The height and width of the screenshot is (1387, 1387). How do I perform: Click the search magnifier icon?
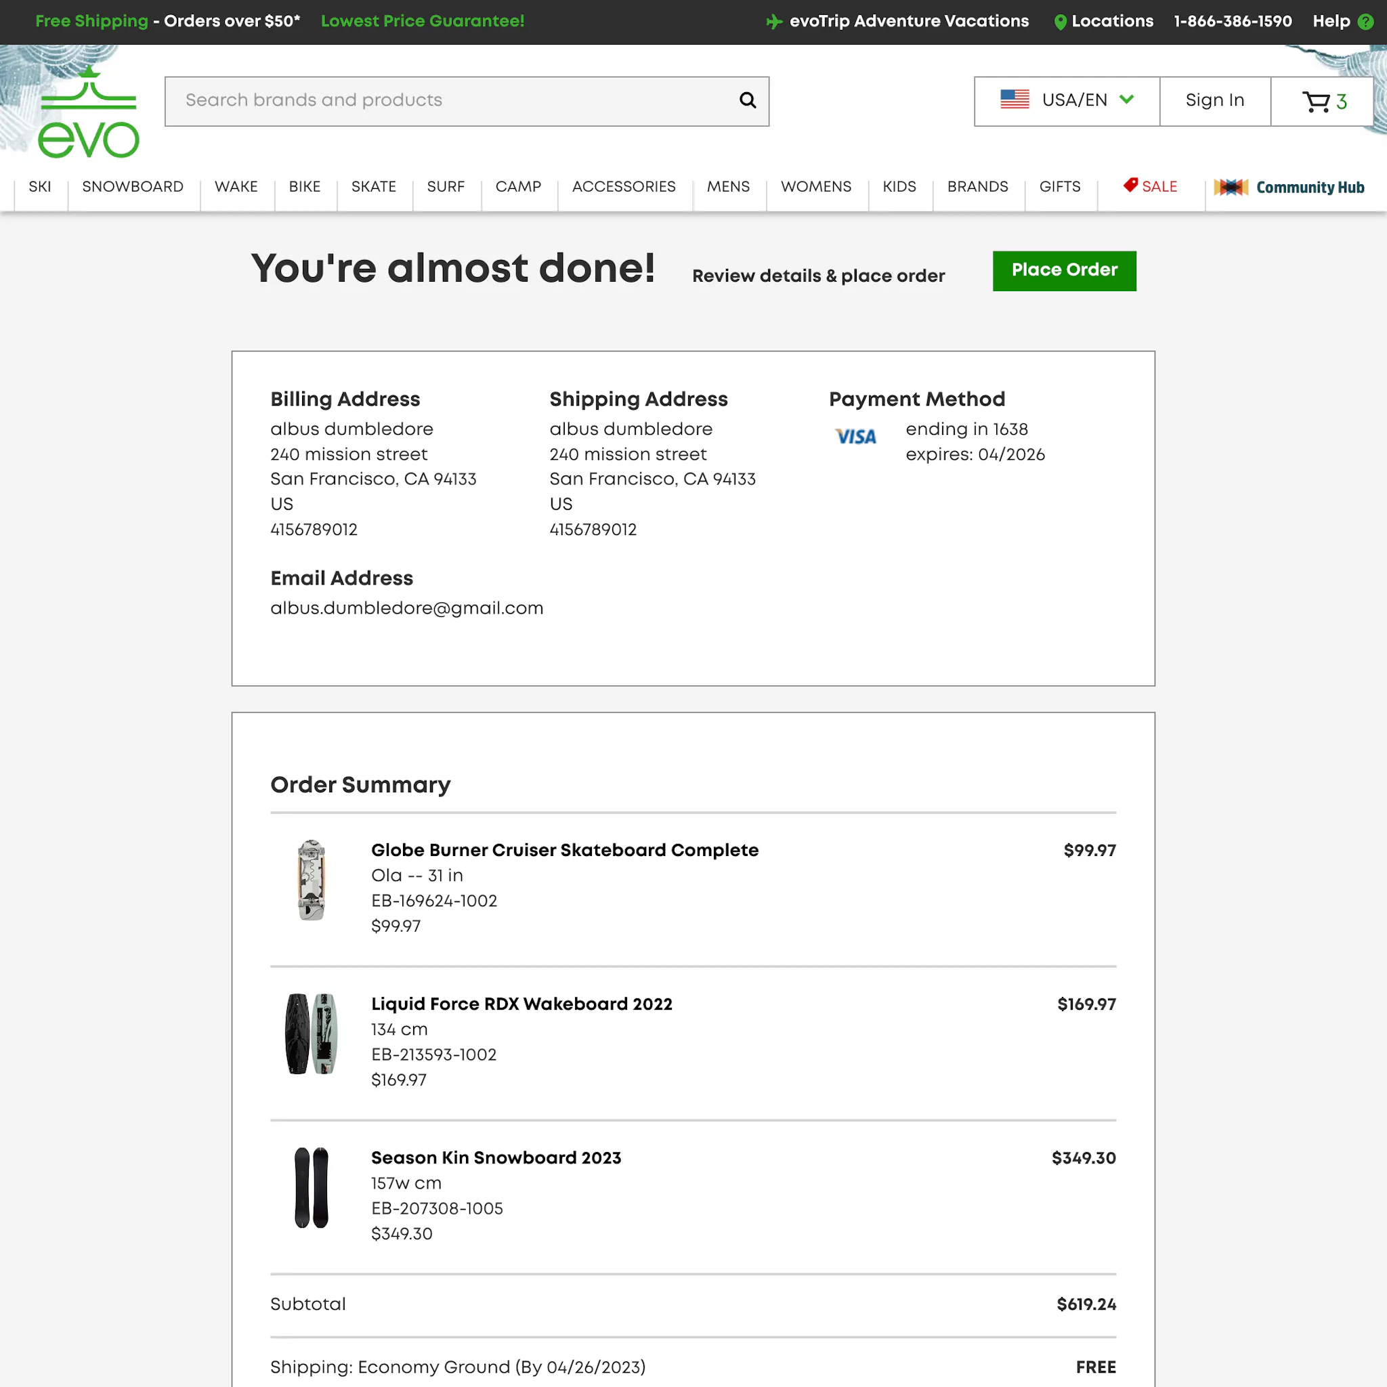(x=748, y=100)
